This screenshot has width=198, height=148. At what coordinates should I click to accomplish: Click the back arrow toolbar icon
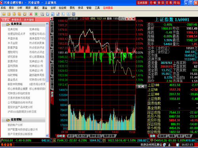pyautogui.click(x=4, y=14)
